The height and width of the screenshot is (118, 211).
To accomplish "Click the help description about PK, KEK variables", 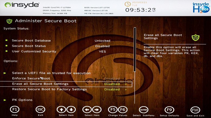I will click(x=172, y=52).
